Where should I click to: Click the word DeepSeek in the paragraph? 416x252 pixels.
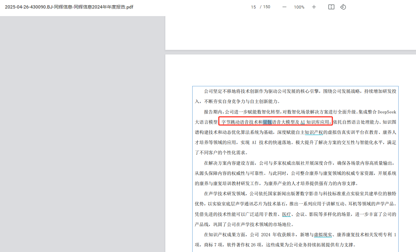(x=387, y=112)
